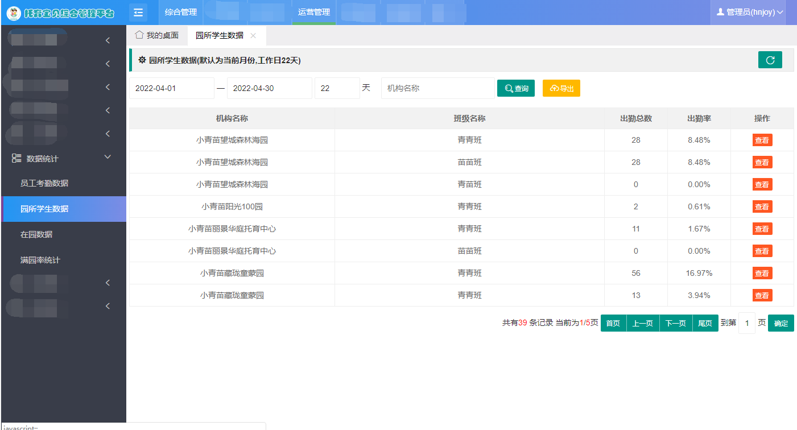Go to next page with 下一页
Viewport: 797px width, 430px height.
(676, 323)
